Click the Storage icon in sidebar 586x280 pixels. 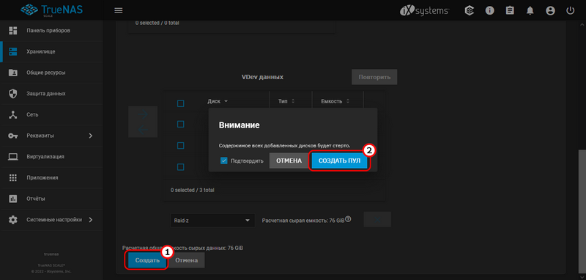click(13, 51)
